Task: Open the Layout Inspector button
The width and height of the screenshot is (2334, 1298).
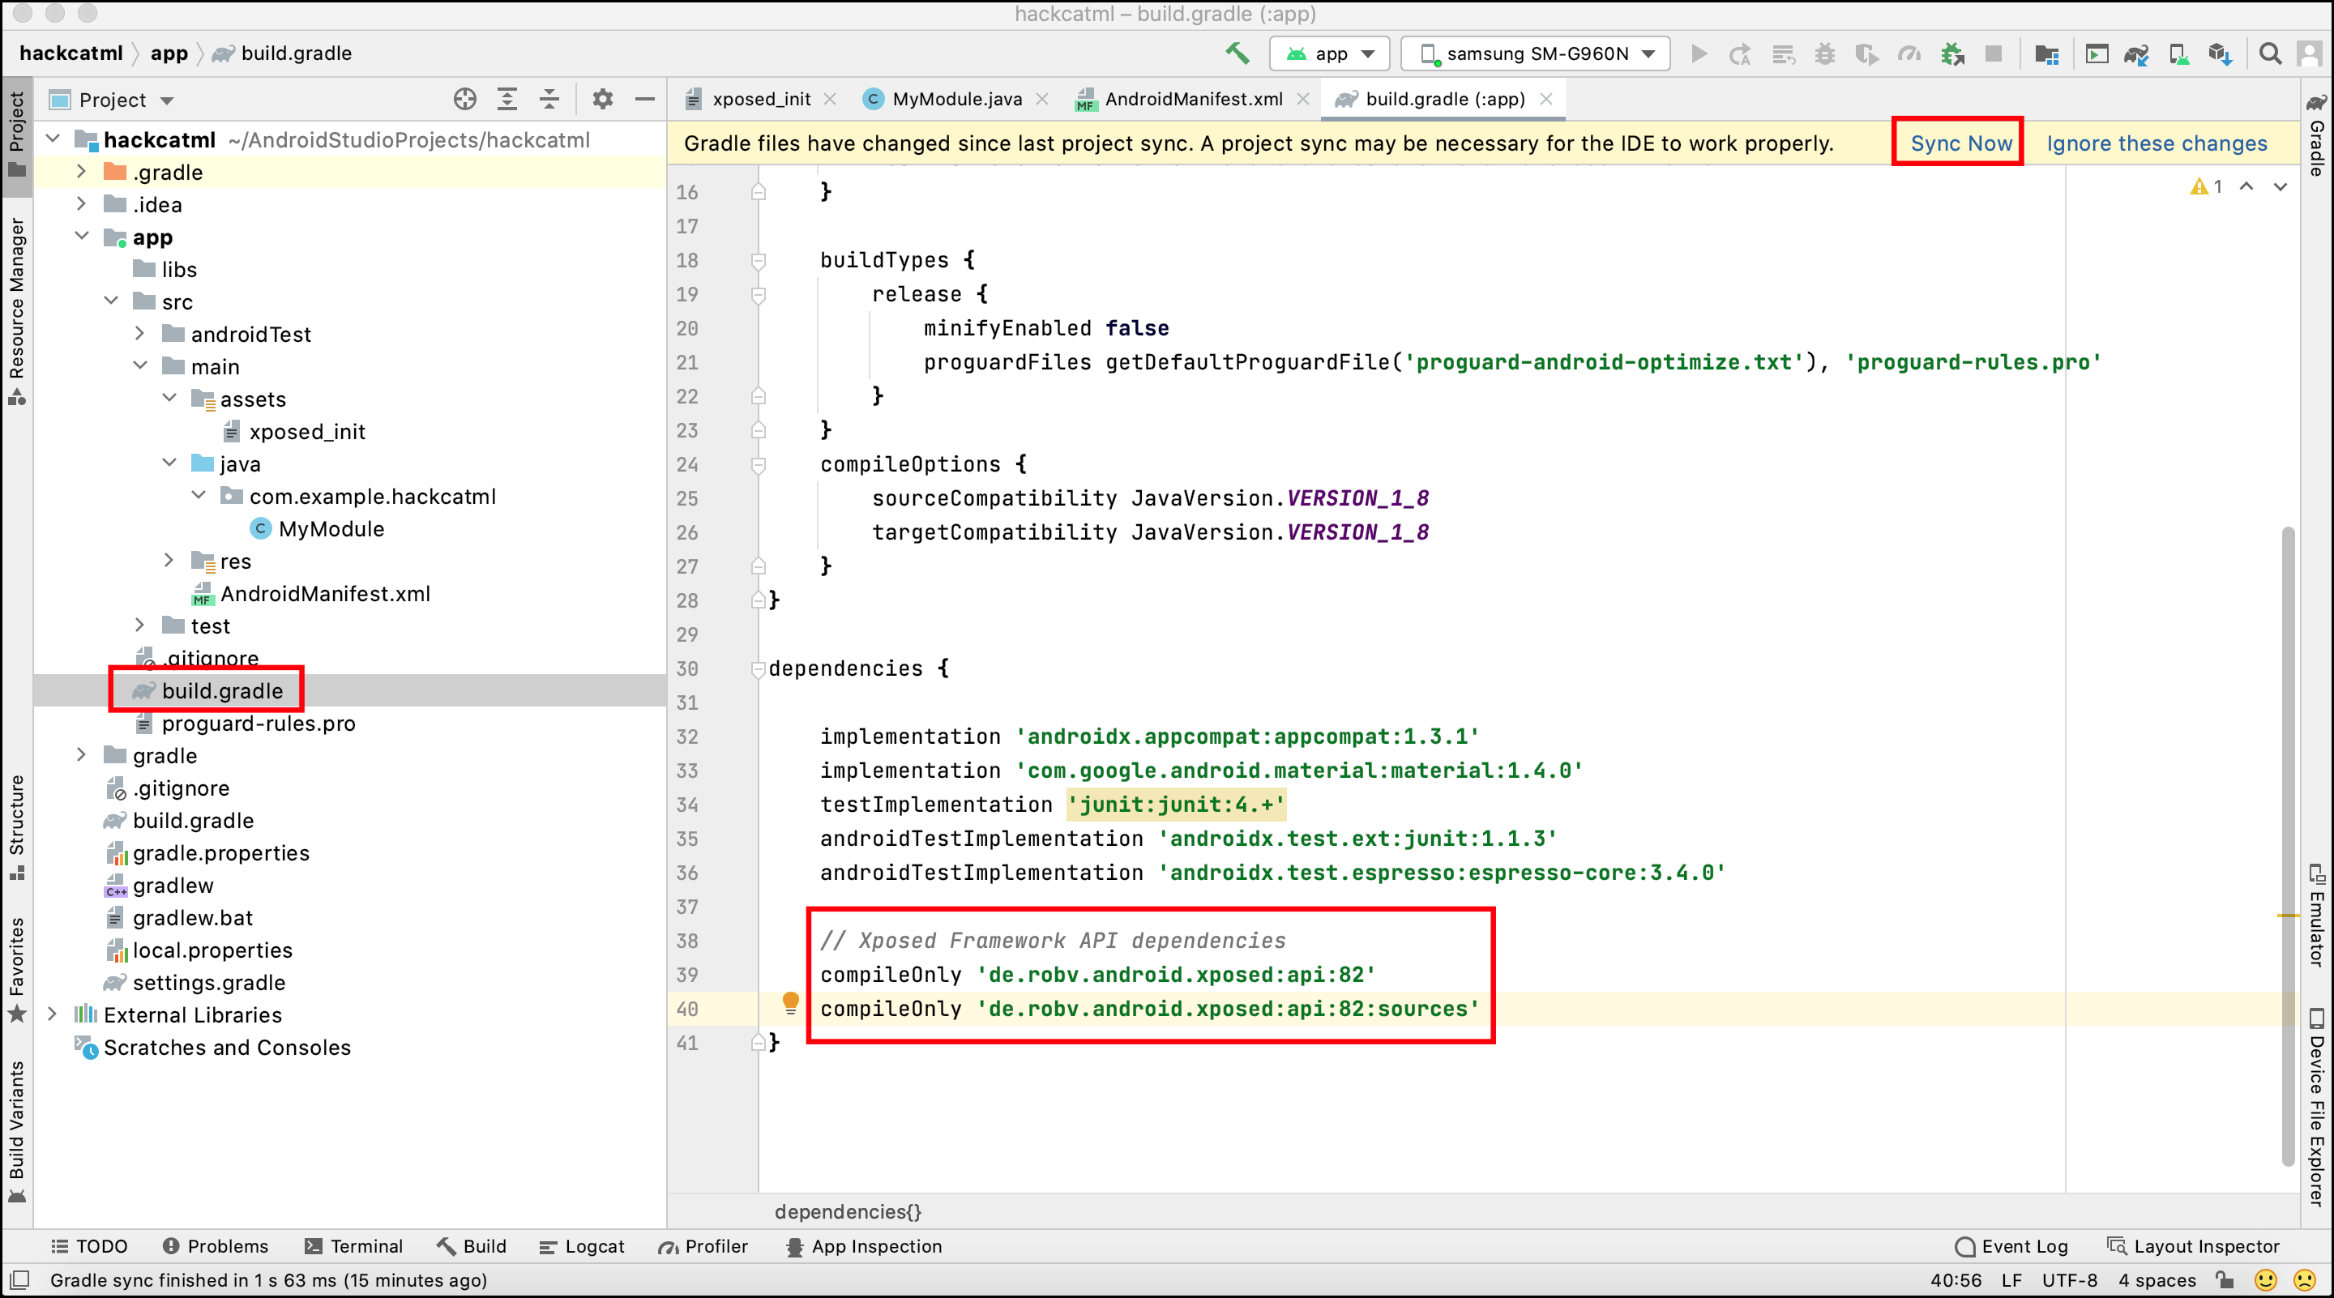Action: (x=2193, y=1246)
